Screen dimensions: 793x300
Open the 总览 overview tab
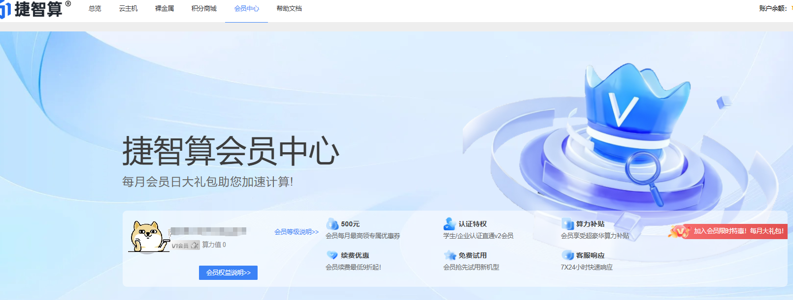[95, 9]
